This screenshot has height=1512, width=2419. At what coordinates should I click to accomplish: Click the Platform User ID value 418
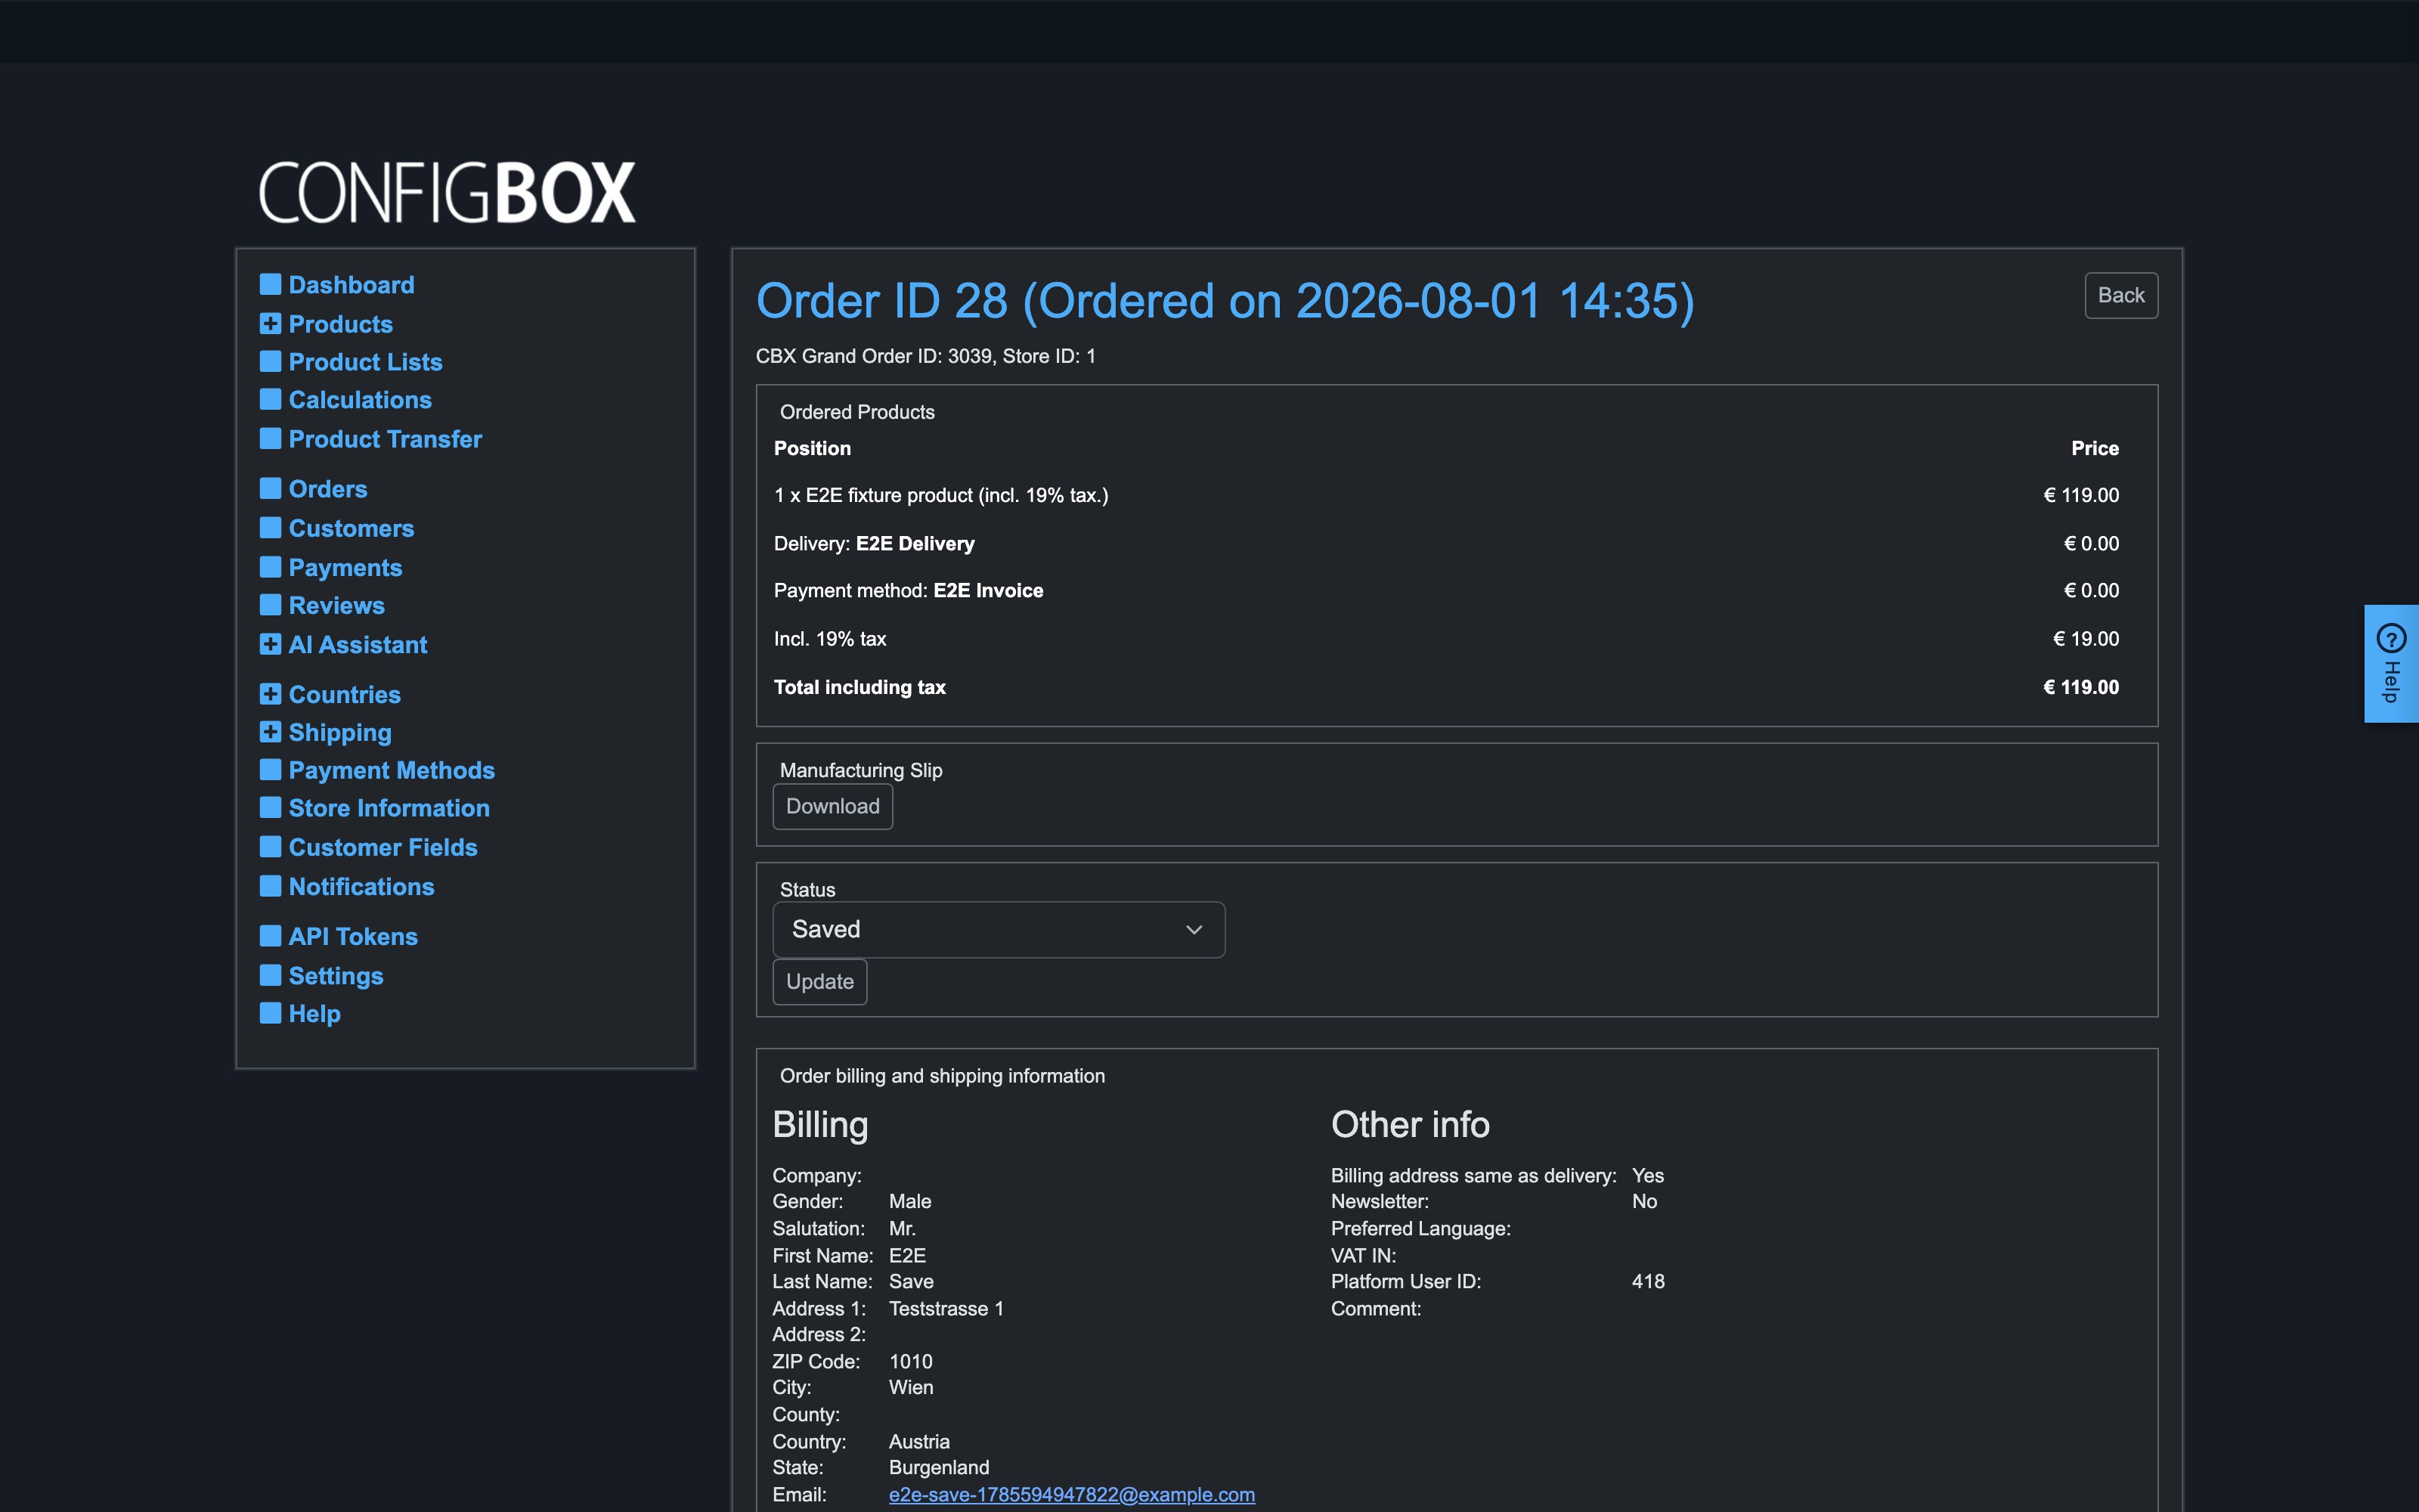[x=1648, y=1281]
